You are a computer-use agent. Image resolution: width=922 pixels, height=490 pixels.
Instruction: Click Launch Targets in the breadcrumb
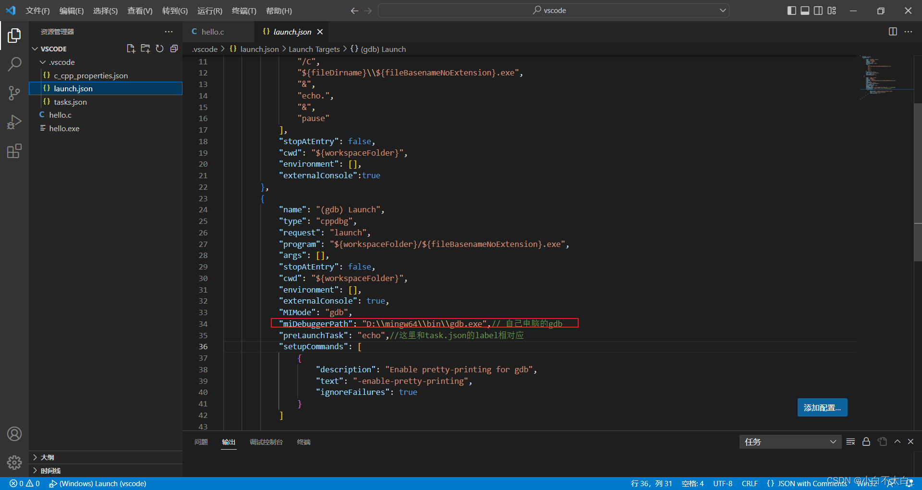pyautogui.click(x=314, y=49)
